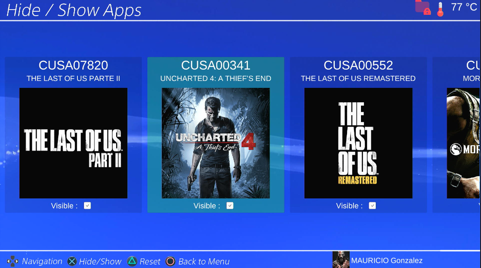Click the Hide/Show label in footer

click(x=100, y=261)
